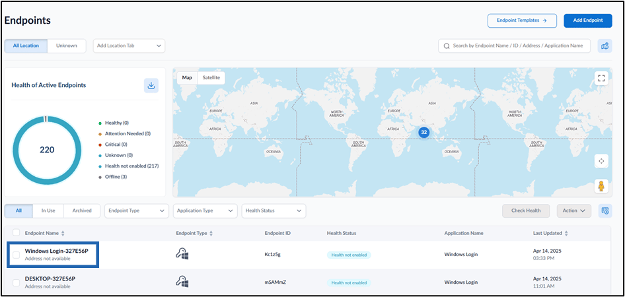Open the Action dropdown menu
This screenshot has height=297, width=625.
[x=573, y=211]
